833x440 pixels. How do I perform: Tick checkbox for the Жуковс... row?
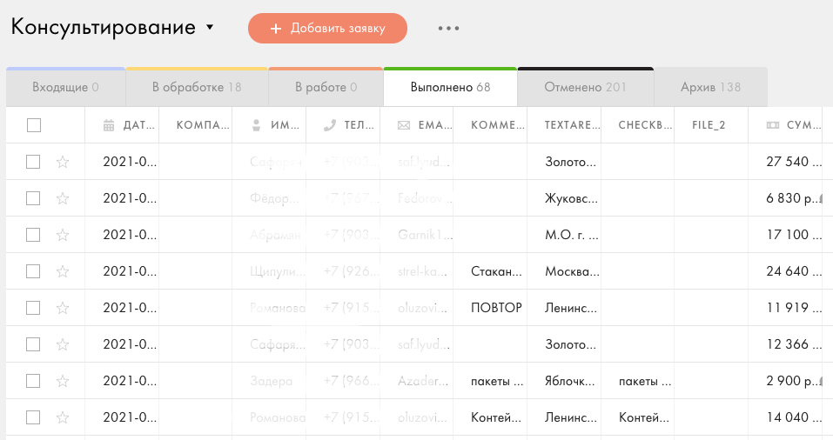[33, 198]
